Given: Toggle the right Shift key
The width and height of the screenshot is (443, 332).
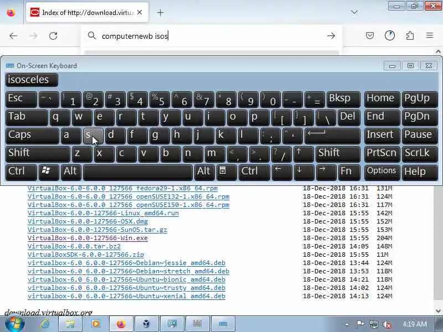Looking at the screenshot, I should (338, 154).
